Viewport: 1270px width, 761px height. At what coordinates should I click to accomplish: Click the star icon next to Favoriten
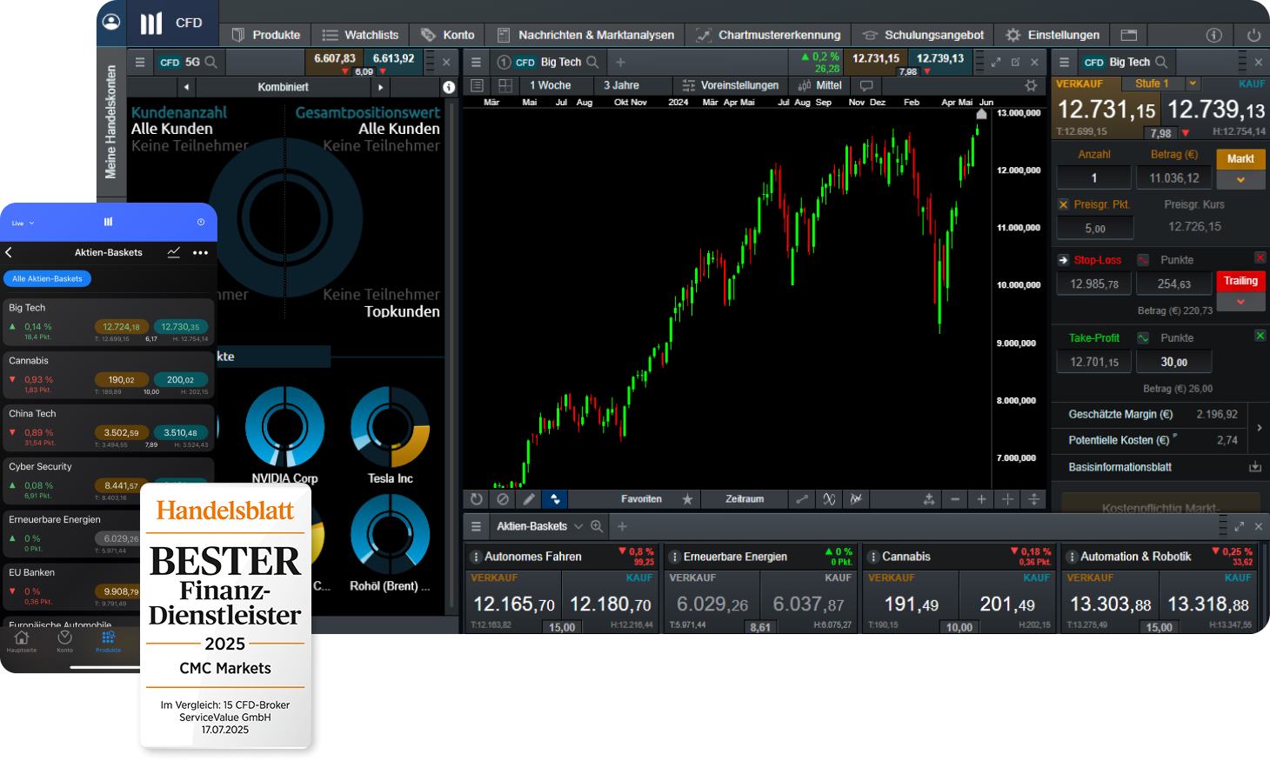coord(687,498)
